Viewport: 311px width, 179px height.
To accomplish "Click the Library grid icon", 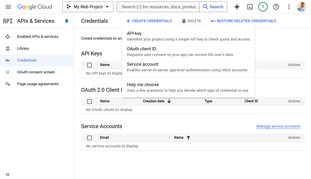I will tap(8, 49).
